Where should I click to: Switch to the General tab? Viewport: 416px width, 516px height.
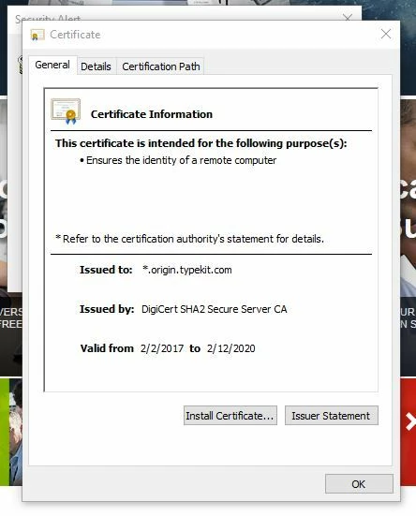[52, 65]
